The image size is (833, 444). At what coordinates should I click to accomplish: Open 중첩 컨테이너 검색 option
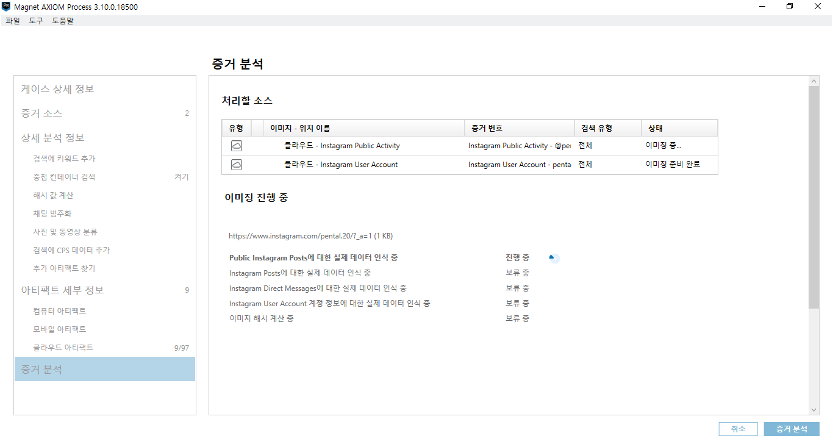pyautogui.click(x=64, y=177)
